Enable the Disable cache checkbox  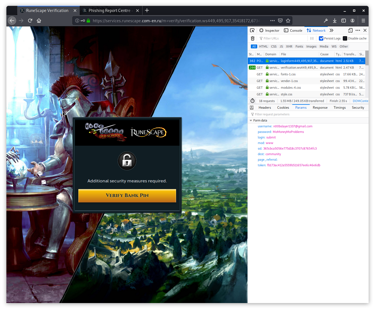coord(345,38)
